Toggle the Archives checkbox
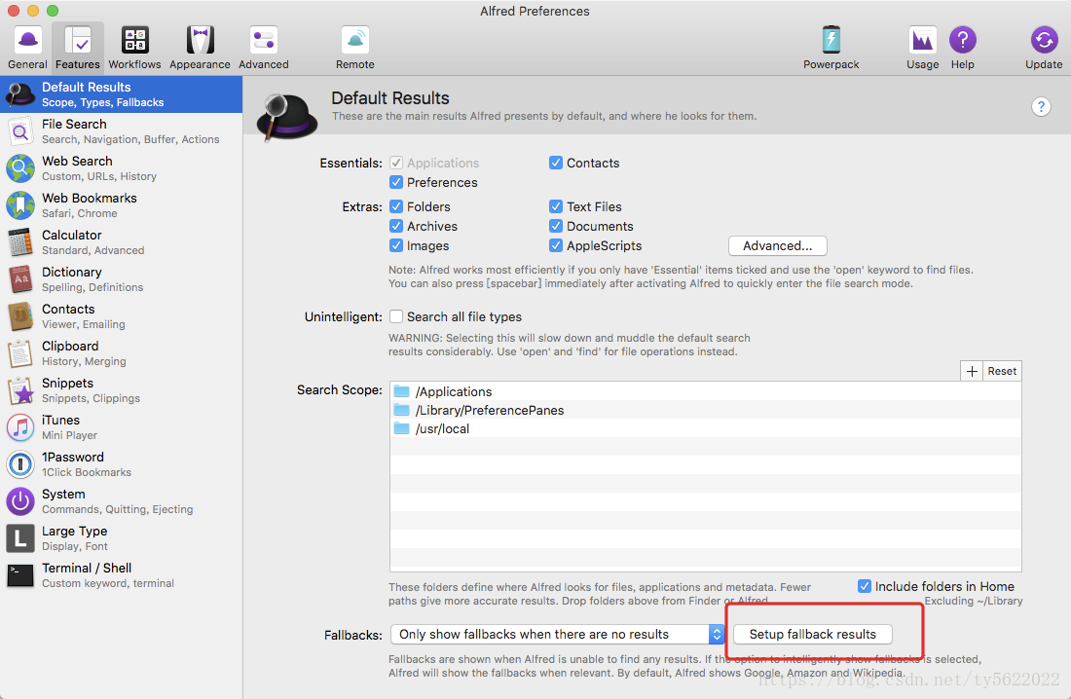Screen dimensions: 1071x699 [x=396, y=226]
